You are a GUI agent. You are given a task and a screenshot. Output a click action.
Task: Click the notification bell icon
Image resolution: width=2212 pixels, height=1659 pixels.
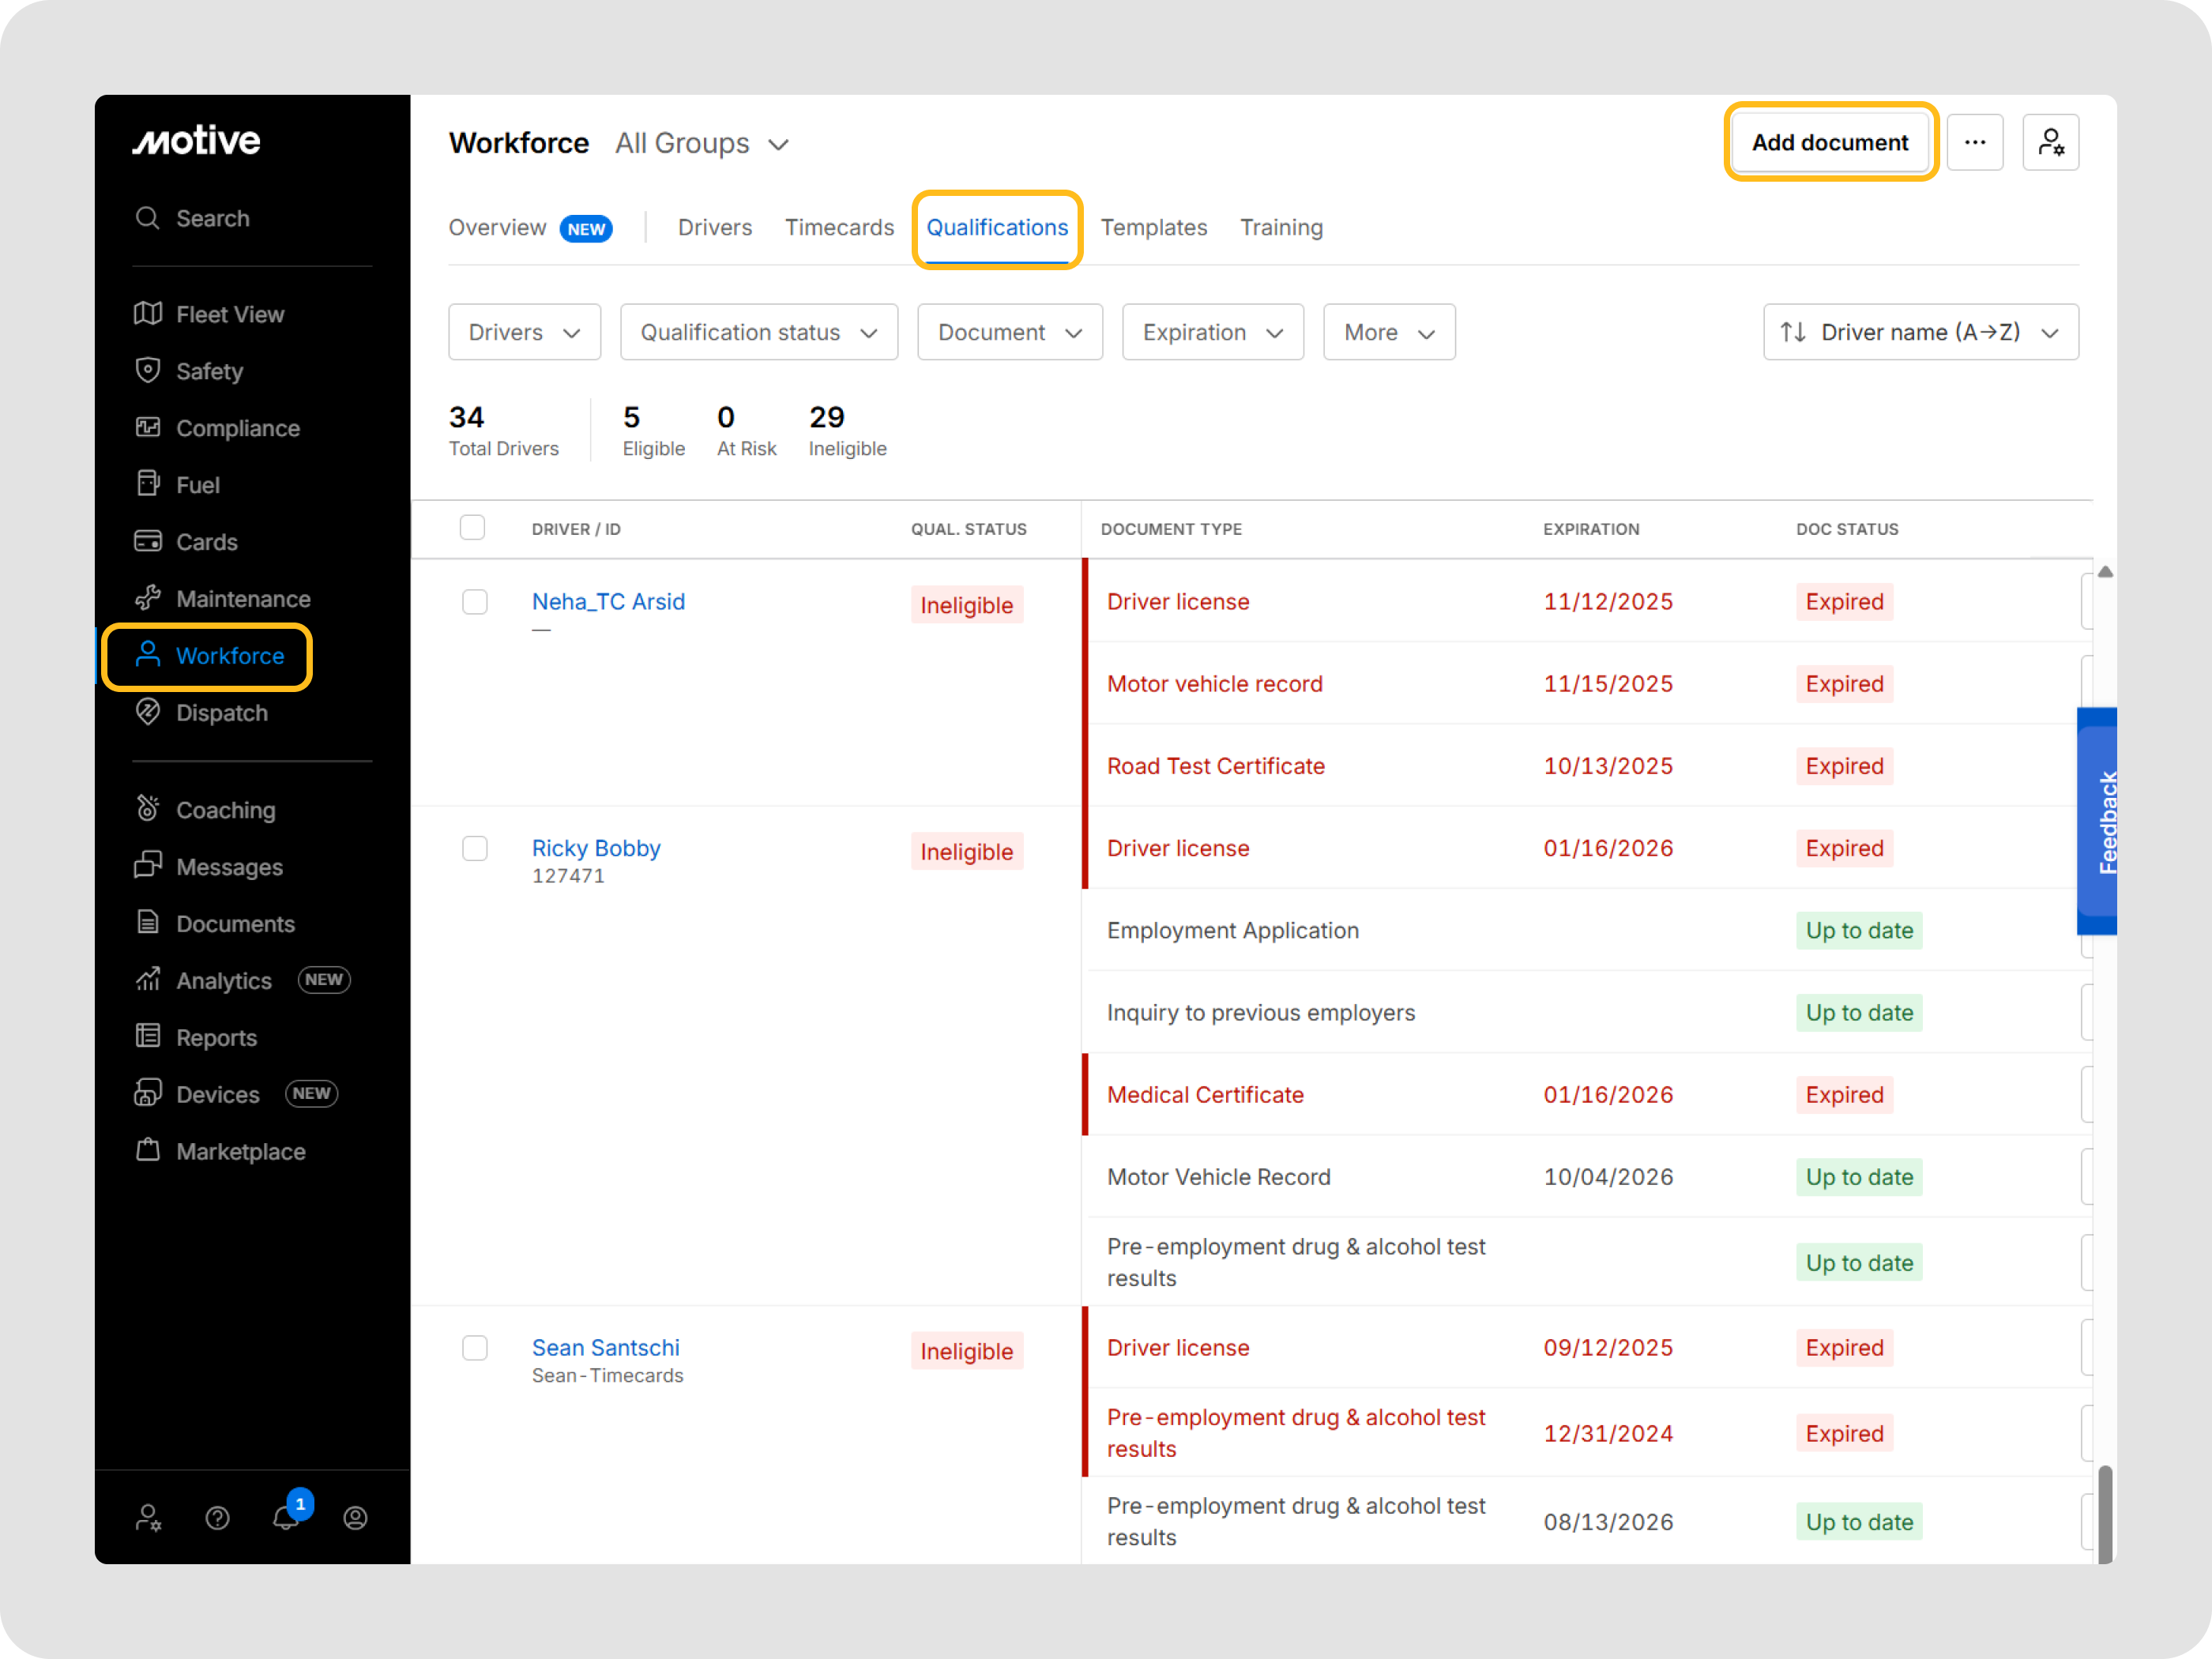286,1517
